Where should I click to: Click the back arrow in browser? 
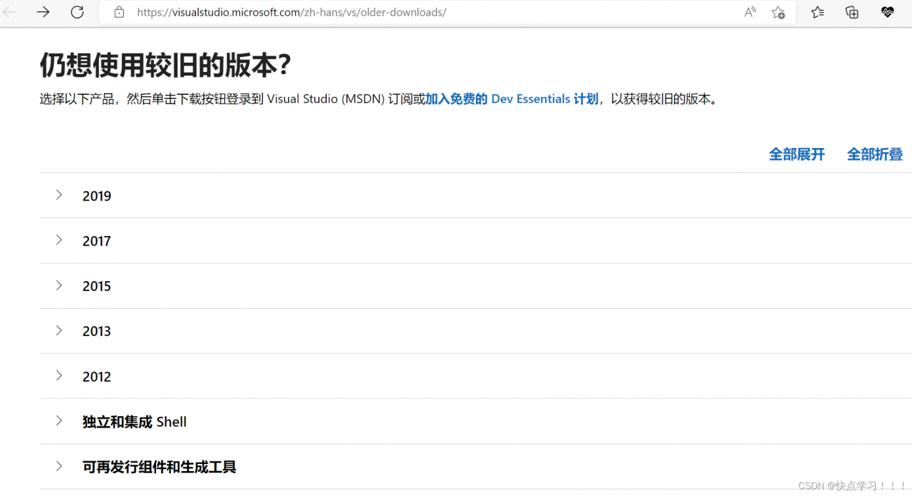point(10,12)
